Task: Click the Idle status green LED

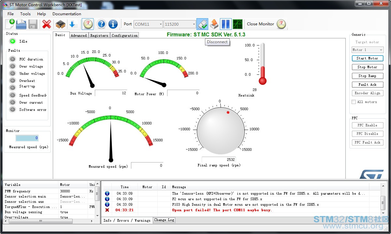Action: pos(13,41)
